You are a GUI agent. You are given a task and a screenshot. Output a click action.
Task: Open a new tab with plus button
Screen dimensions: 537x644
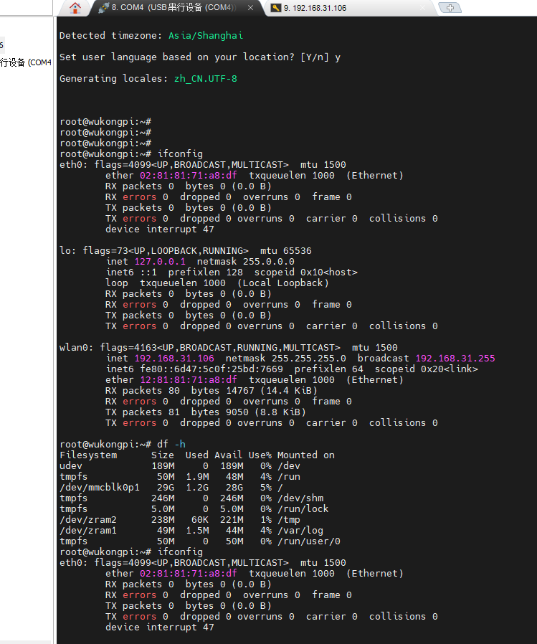pos(450,8)
